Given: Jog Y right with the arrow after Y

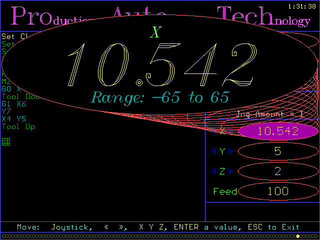Looking at the screenshot, I should pos(231,151).
